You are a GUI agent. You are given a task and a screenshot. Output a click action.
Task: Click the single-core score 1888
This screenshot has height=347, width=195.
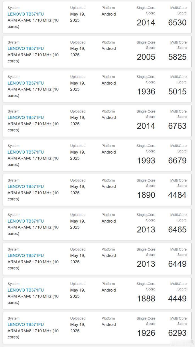point(146,299)
